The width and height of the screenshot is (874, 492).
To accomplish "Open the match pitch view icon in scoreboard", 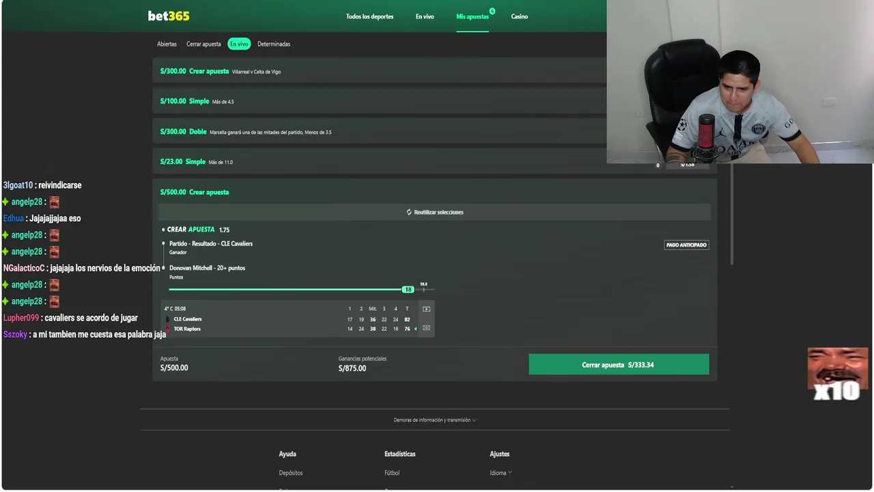I will pyautogui.click(x=426, y=328).
